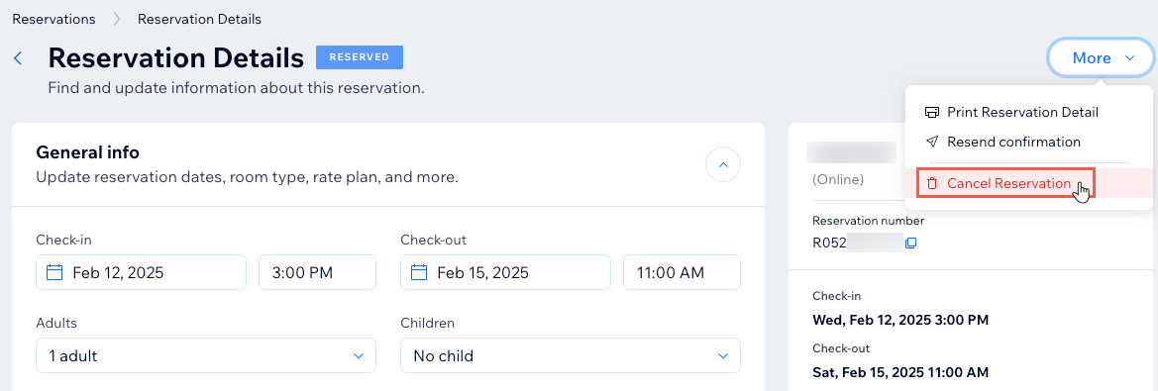
Task: Click the 3:00 PM check-in time field
Action: [x=318, y=272]
